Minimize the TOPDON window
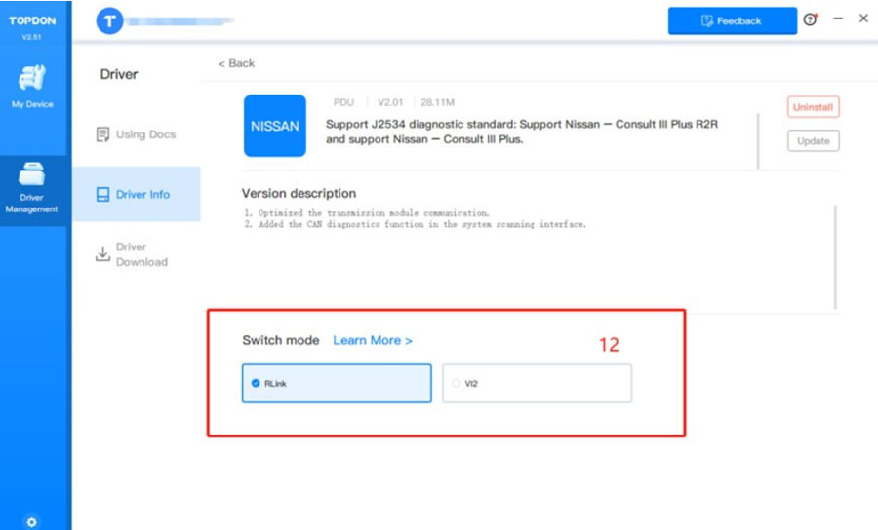 (x=838, y=19)
